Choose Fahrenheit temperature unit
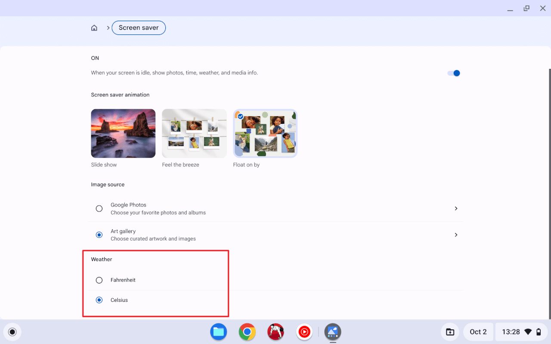This screenshot has height=344, width=551. (x=99, y=280)
